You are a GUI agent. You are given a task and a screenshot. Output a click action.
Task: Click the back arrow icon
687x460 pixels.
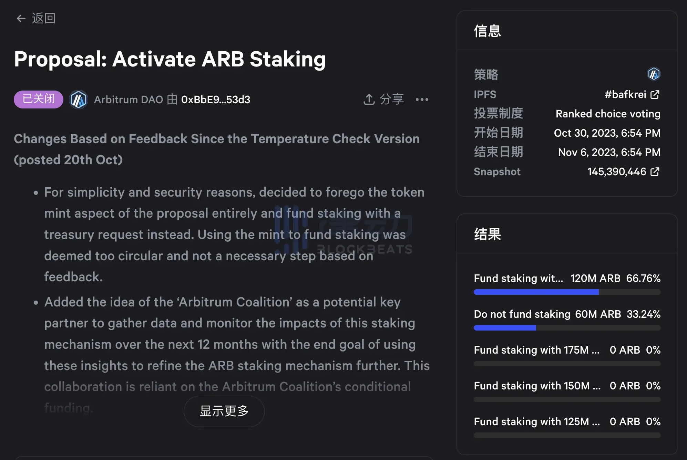21,18
